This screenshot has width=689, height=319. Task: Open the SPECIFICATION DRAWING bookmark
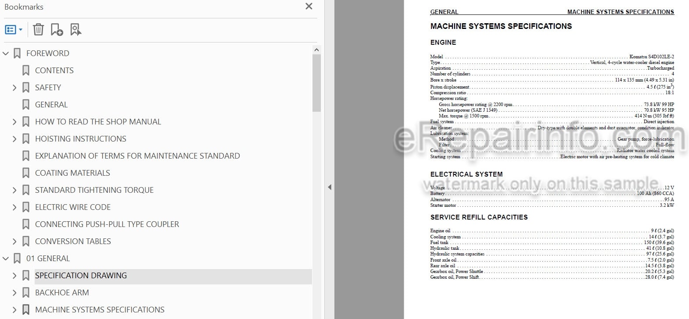pos(81,276)
